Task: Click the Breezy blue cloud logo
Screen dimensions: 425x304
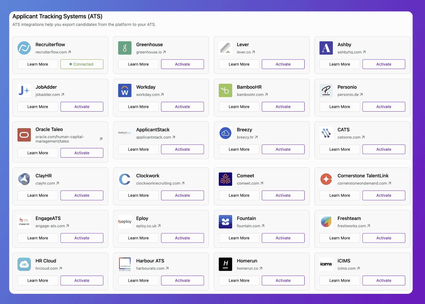Action: click(x=226, y=133)
